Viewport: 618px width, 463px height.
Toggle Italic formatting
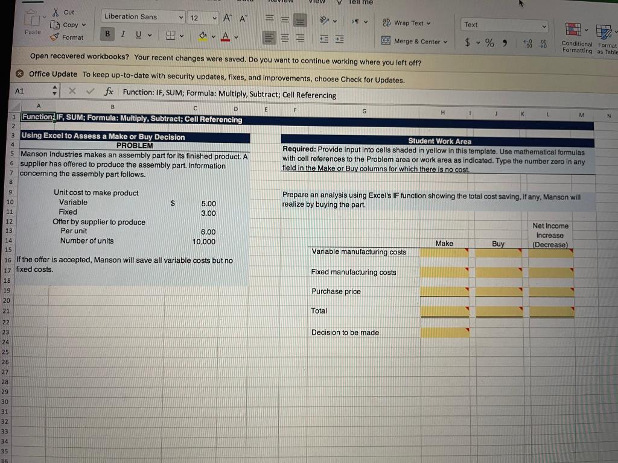tap(123, 34)
